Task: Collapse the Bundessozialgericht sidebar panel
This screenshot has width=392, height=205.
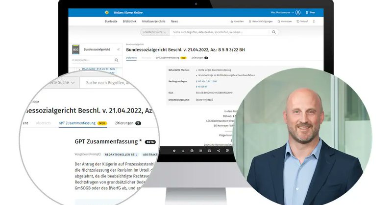Action: (x=118, y=49)
